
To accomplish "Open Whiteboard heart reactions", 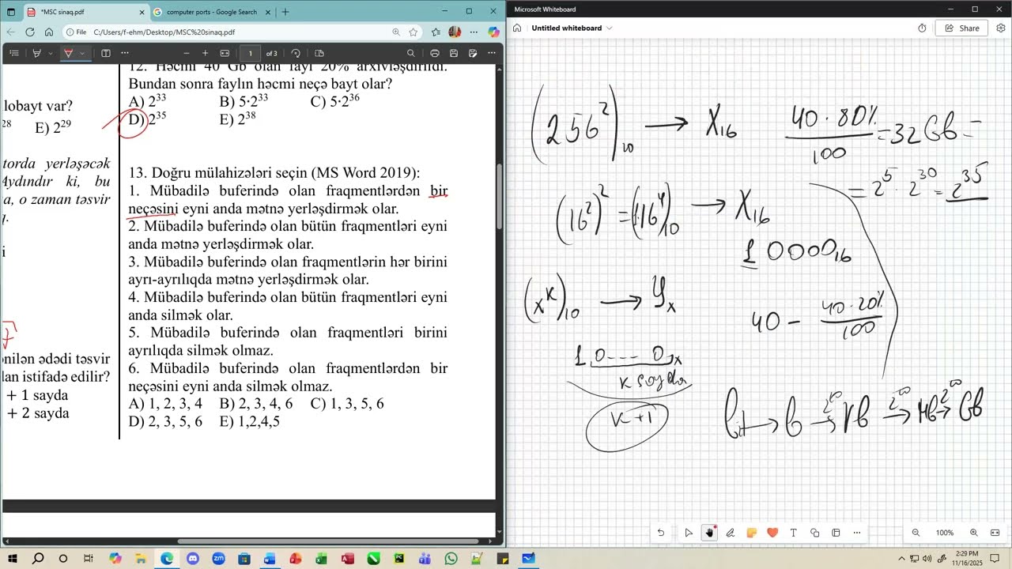I will click(772, 533).
